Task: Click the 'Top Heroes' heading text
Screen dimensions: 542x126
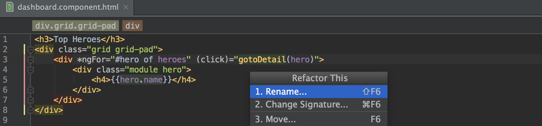Action: point(77,39)
